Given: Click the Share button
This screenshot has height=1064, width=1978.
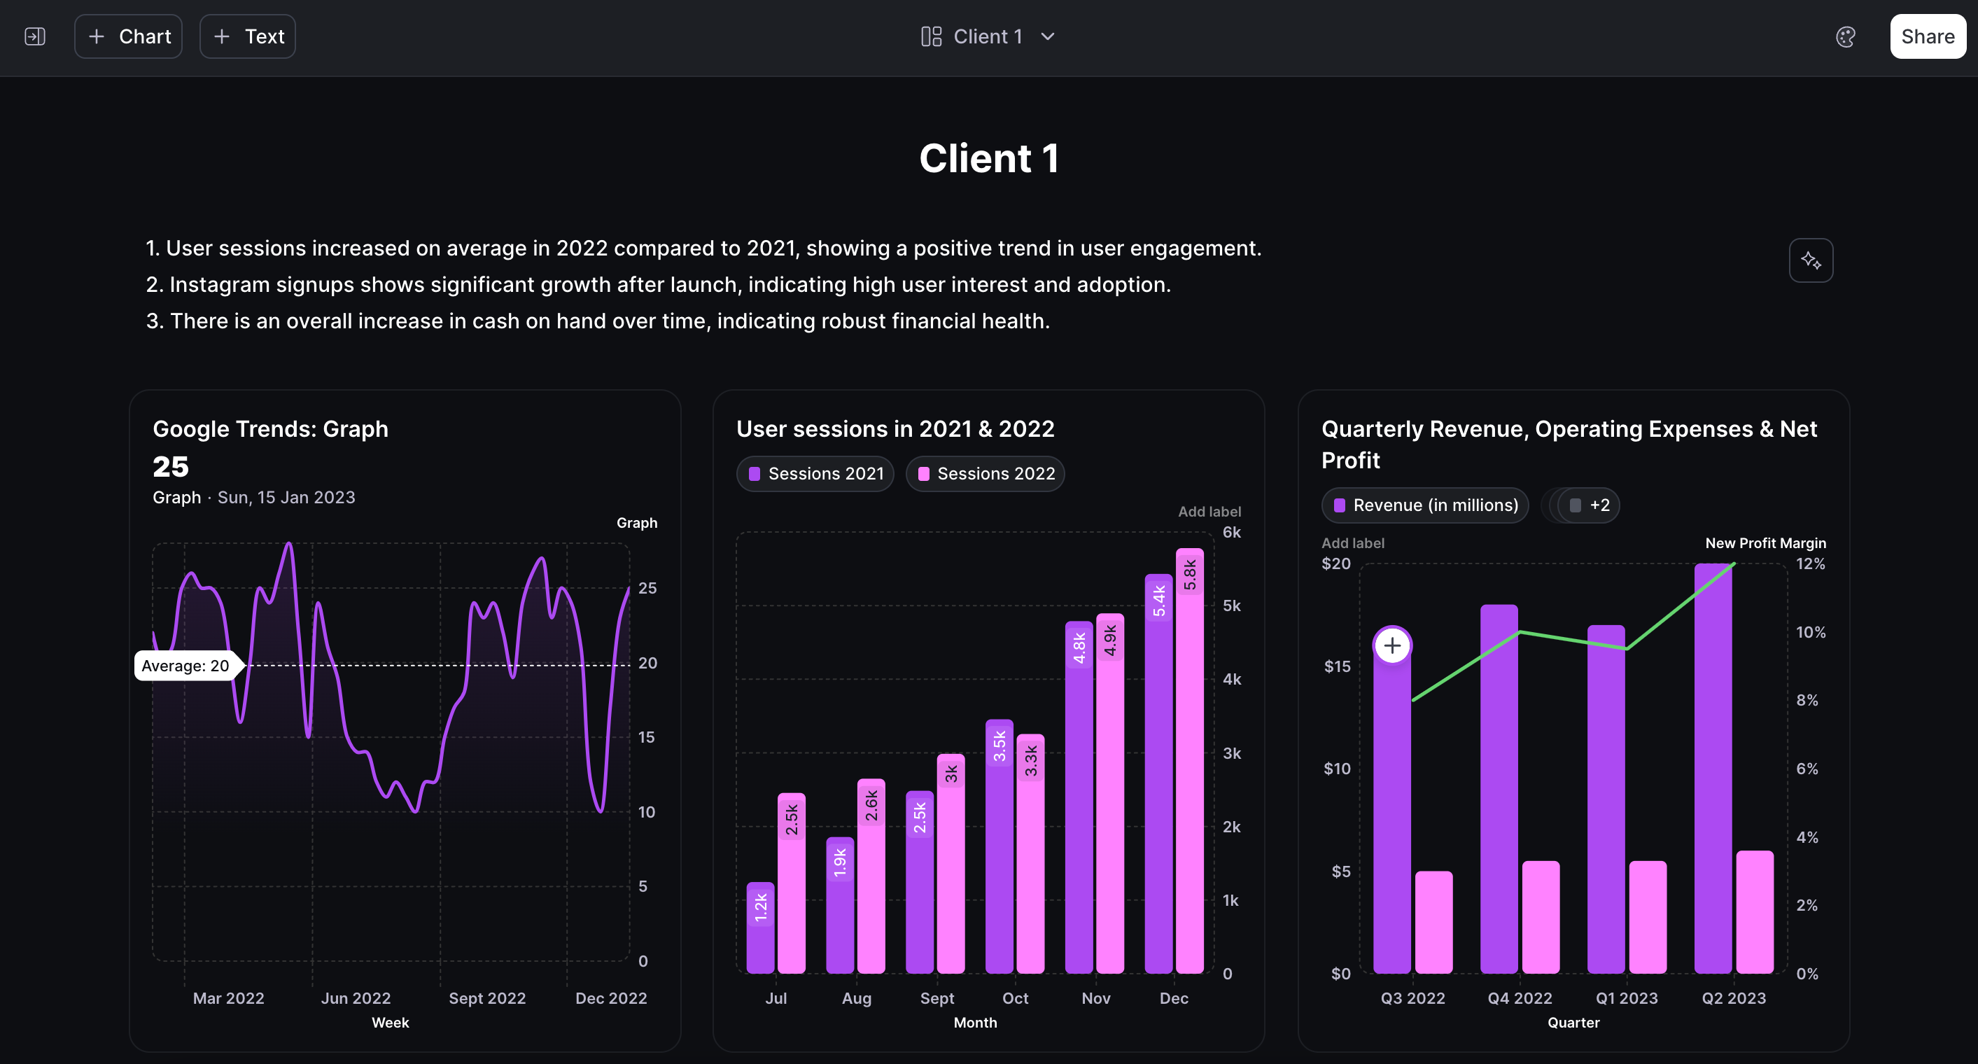Looking at the screenshot, I should coord(1928,36).
